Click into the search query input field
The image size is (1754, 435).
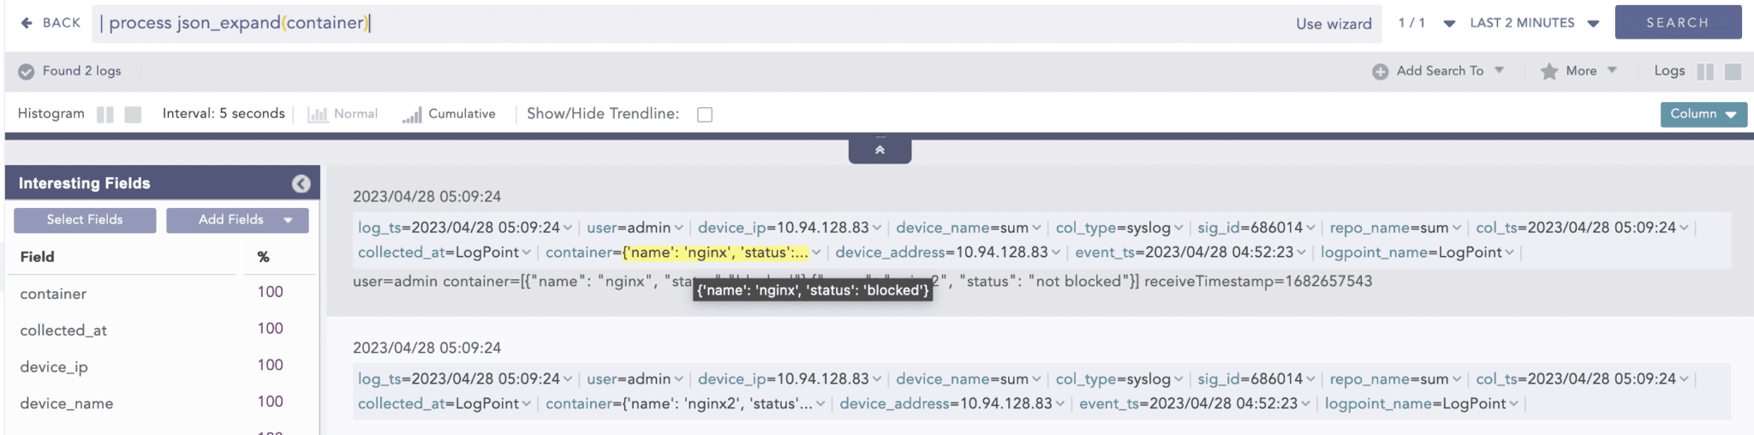tap(685, 23)
